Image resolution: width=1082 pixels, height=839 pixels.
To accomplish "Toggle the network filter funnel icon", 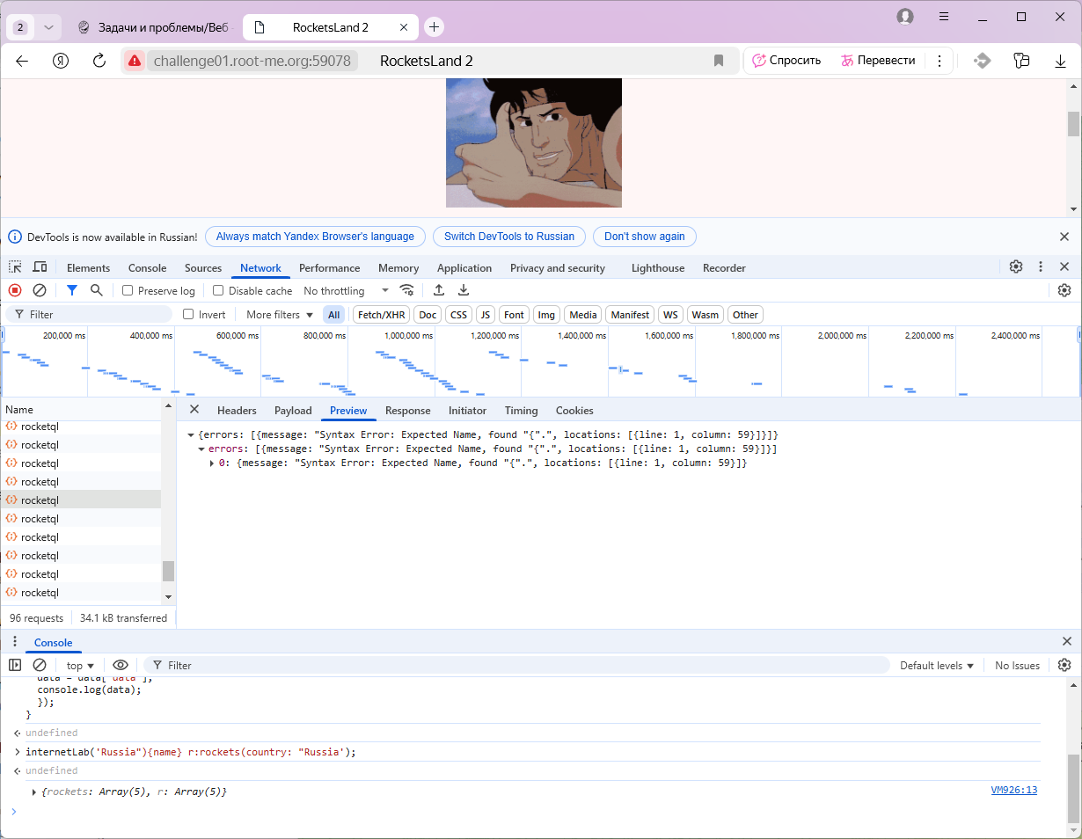I will tap(72, 290).
